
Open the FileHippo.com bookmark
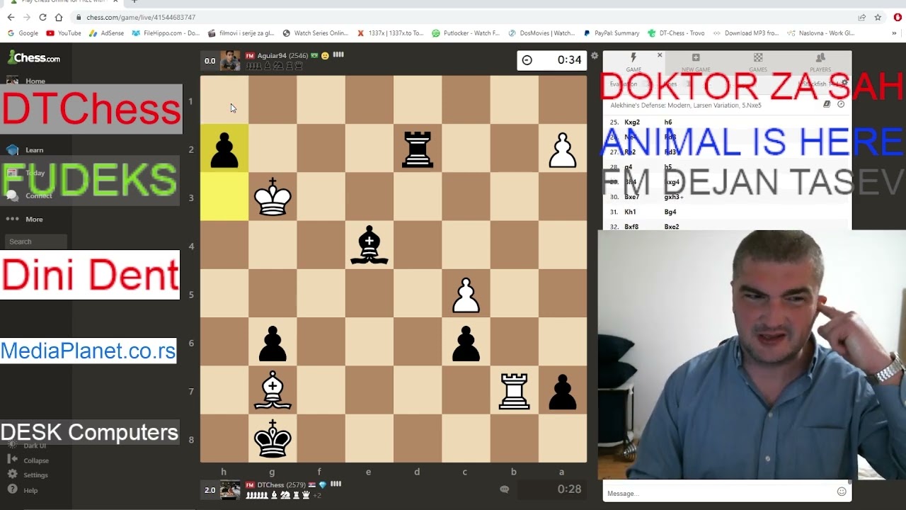pos(166,33)
